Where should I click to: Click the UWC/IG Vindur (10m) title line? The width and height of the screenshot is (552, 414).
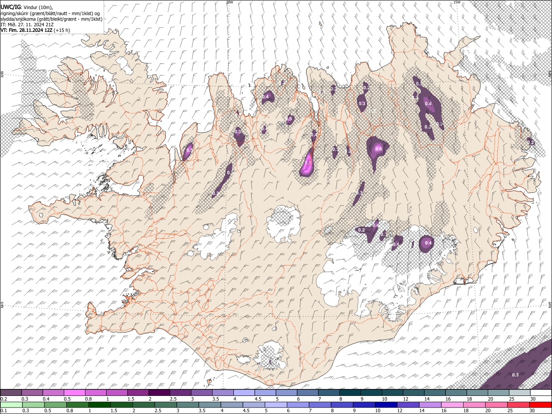pyautogui.click(x=27, y=7)
